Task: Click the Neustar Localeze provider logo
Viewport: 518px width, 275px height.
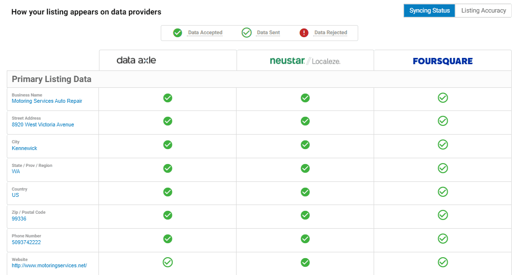Action: pyautogui.click(x=305, y=61)
